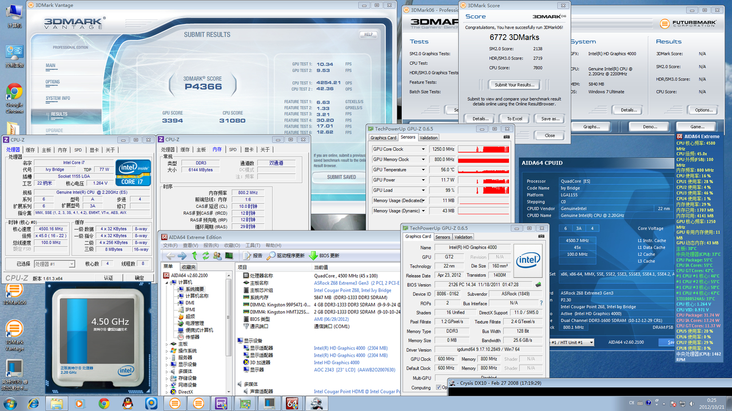Select OPTIONS in 3DMark Vantage sidebar
Viewport: 732px width, 411px height.
coord(53,82)
